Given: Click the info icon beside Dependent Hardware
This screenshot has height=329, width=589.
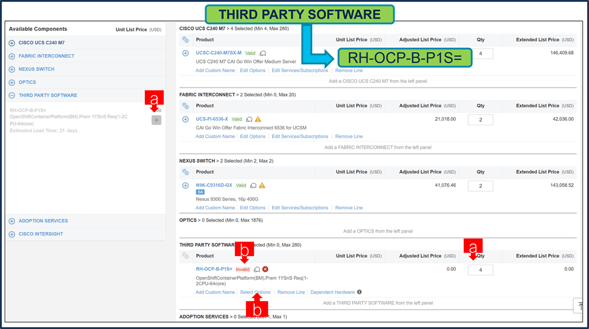Looking at the screenshot, I should (359, 292).
